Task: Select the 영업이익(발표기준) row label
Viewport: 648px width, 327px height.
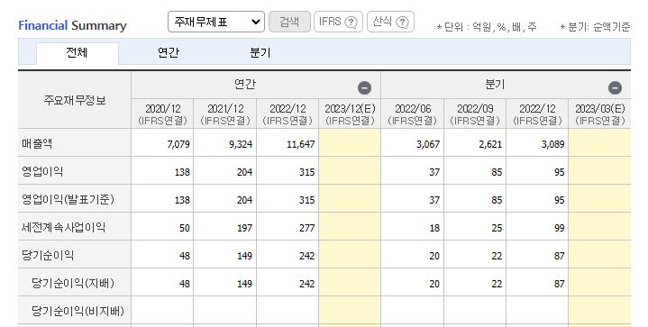Action: click(x=68, y=199)
